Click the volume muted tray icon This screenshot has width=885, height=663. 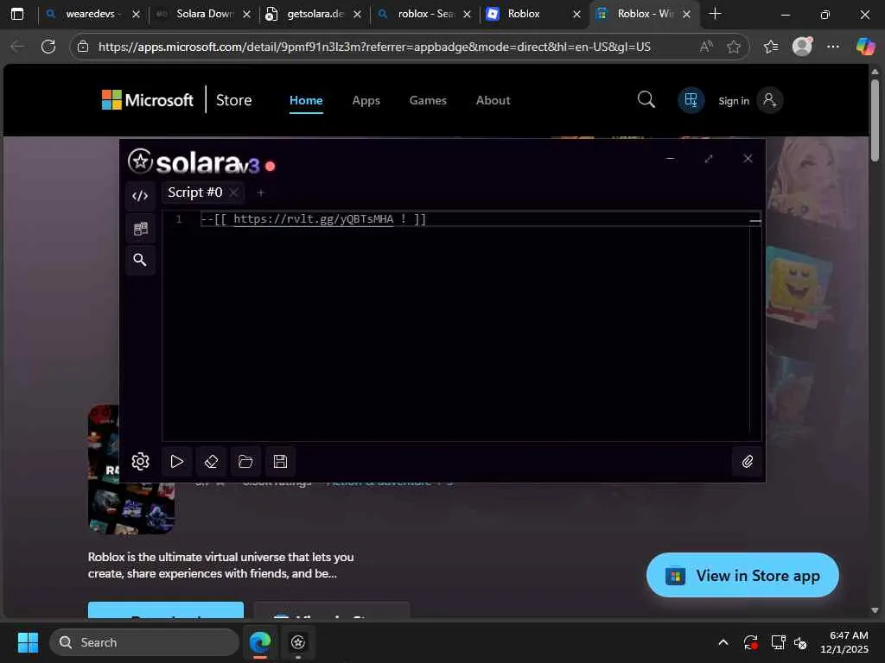tap(801, 642)
